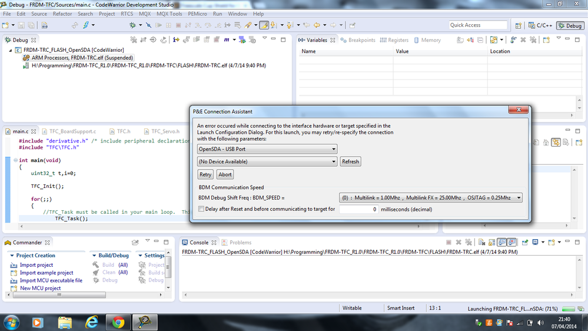
Task: Open the TFC_Servo.h editor tab
Action: (162, 131)
